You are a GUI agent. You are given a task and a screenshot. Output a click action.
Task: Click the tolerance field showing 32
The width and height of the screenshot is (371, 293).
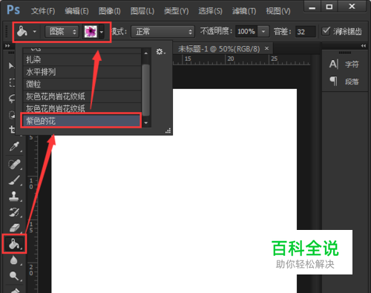click(306, 32)
